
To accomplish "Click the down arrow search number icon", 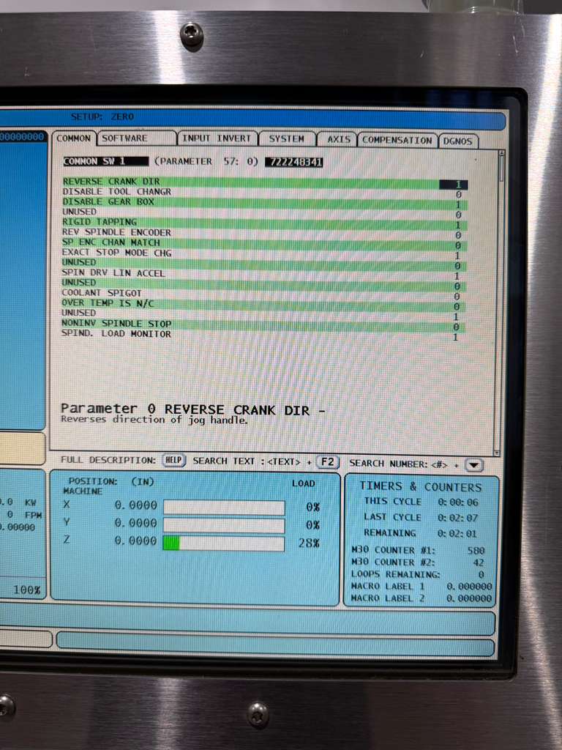I will click(x=474, y=465).
